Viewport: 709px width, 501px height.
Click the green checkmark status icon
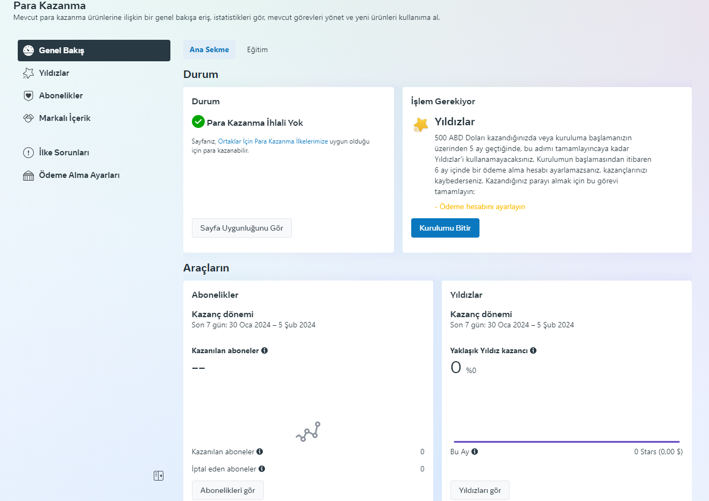click(198, 121)
